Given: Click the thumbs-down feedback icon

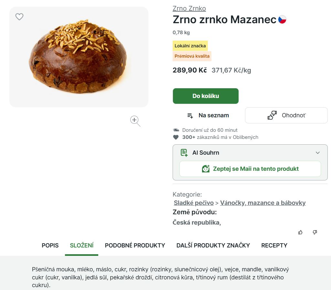Looking at the screenshot, I should coord(315,232).
